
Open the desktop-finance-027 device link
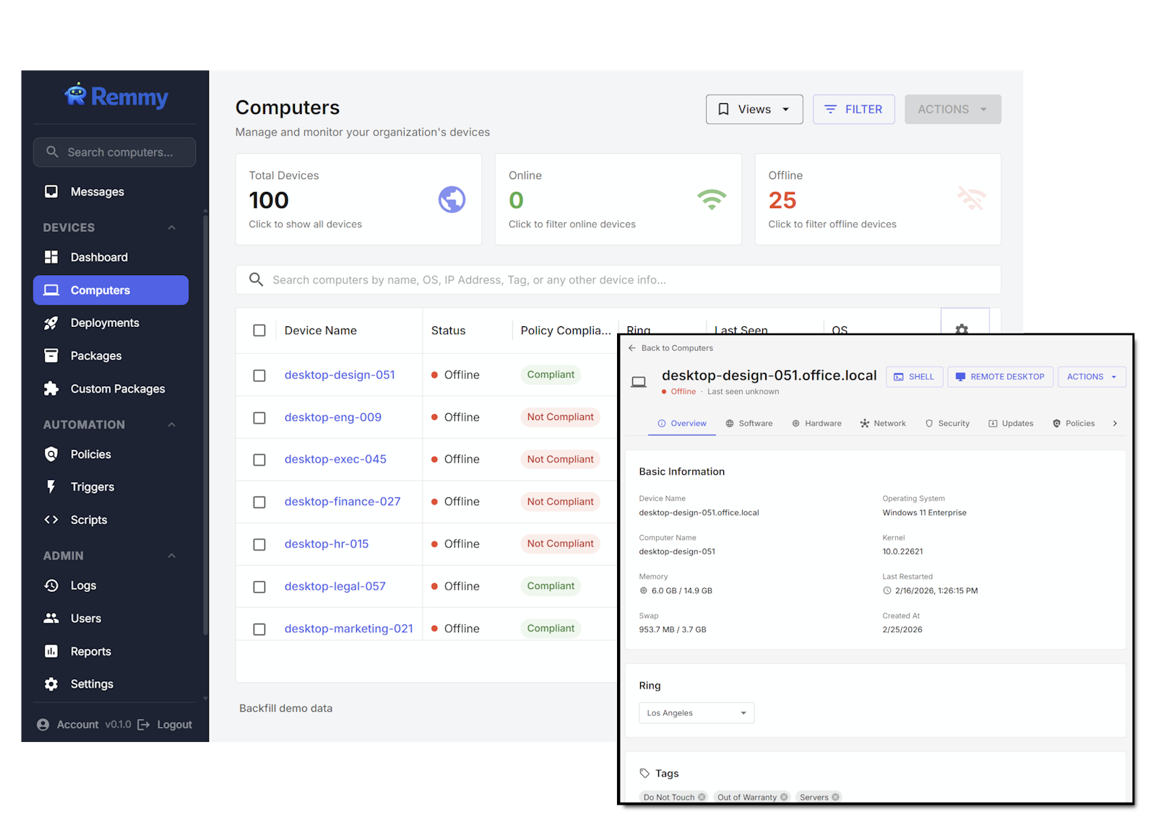point(342,502)
